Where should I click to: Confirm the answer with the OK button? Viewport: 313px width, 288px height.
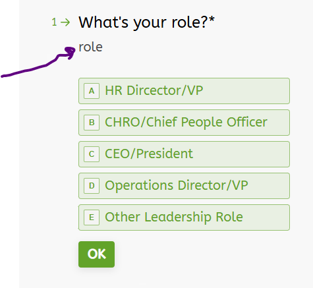(96, 254)
